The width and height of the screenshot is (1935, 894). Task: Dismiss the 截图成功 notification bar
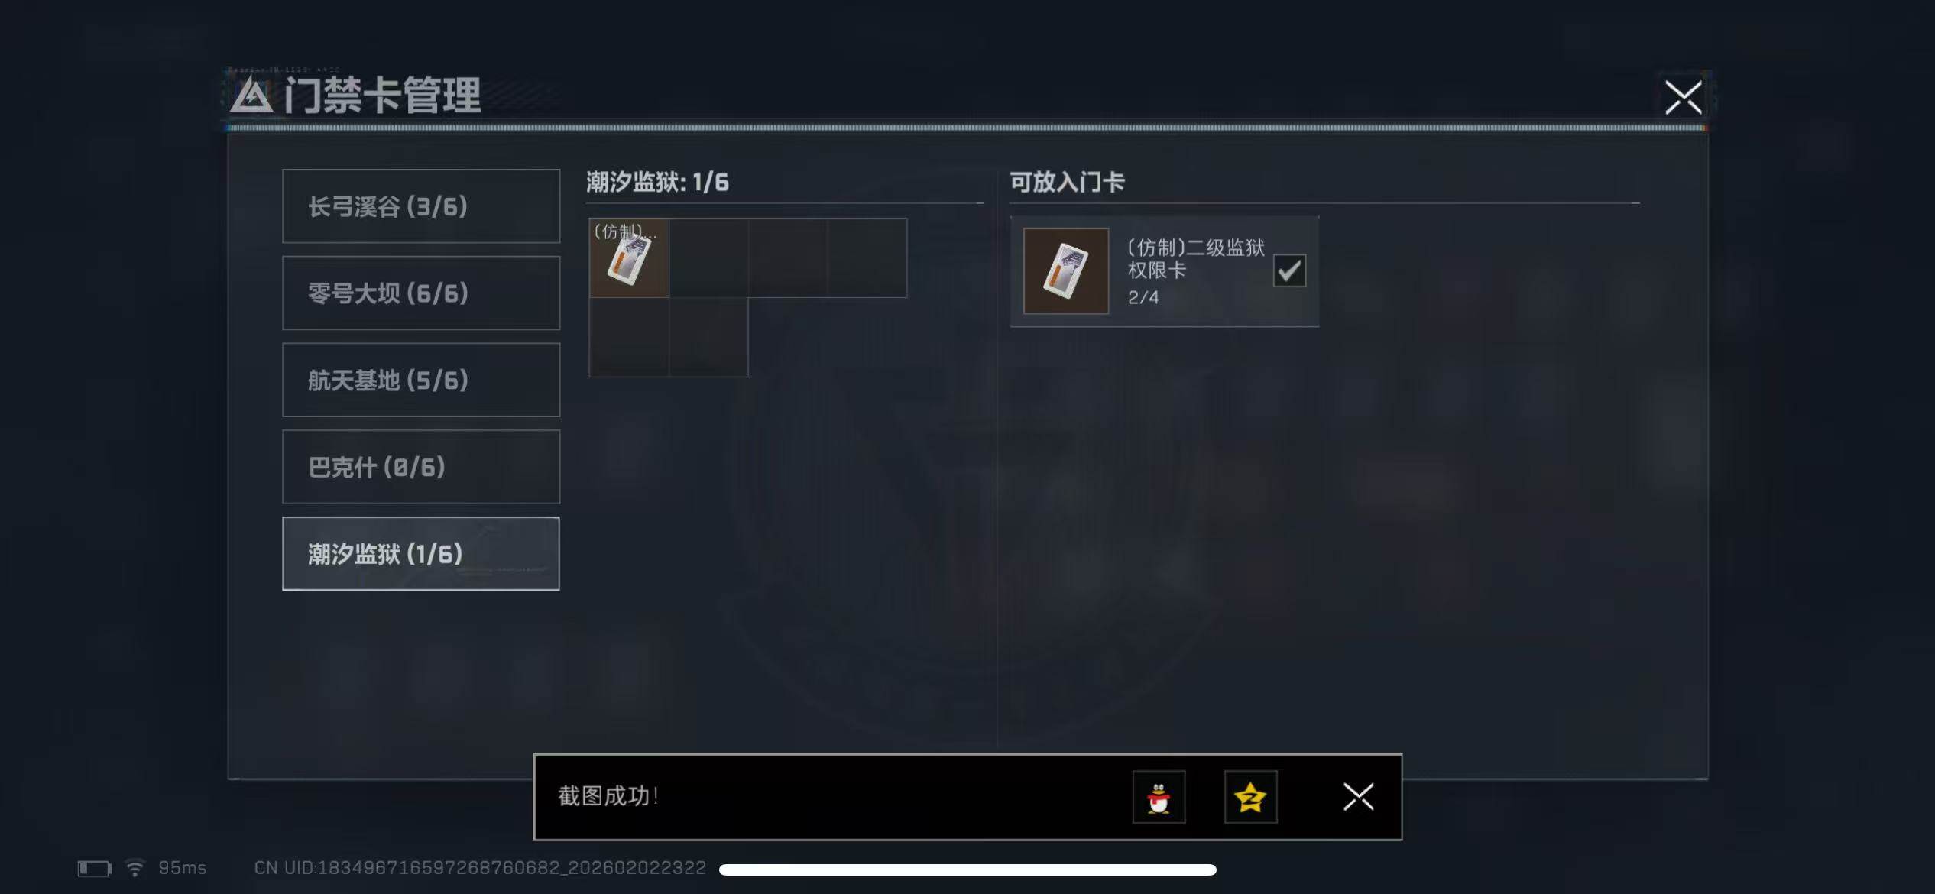(1358, 797)
